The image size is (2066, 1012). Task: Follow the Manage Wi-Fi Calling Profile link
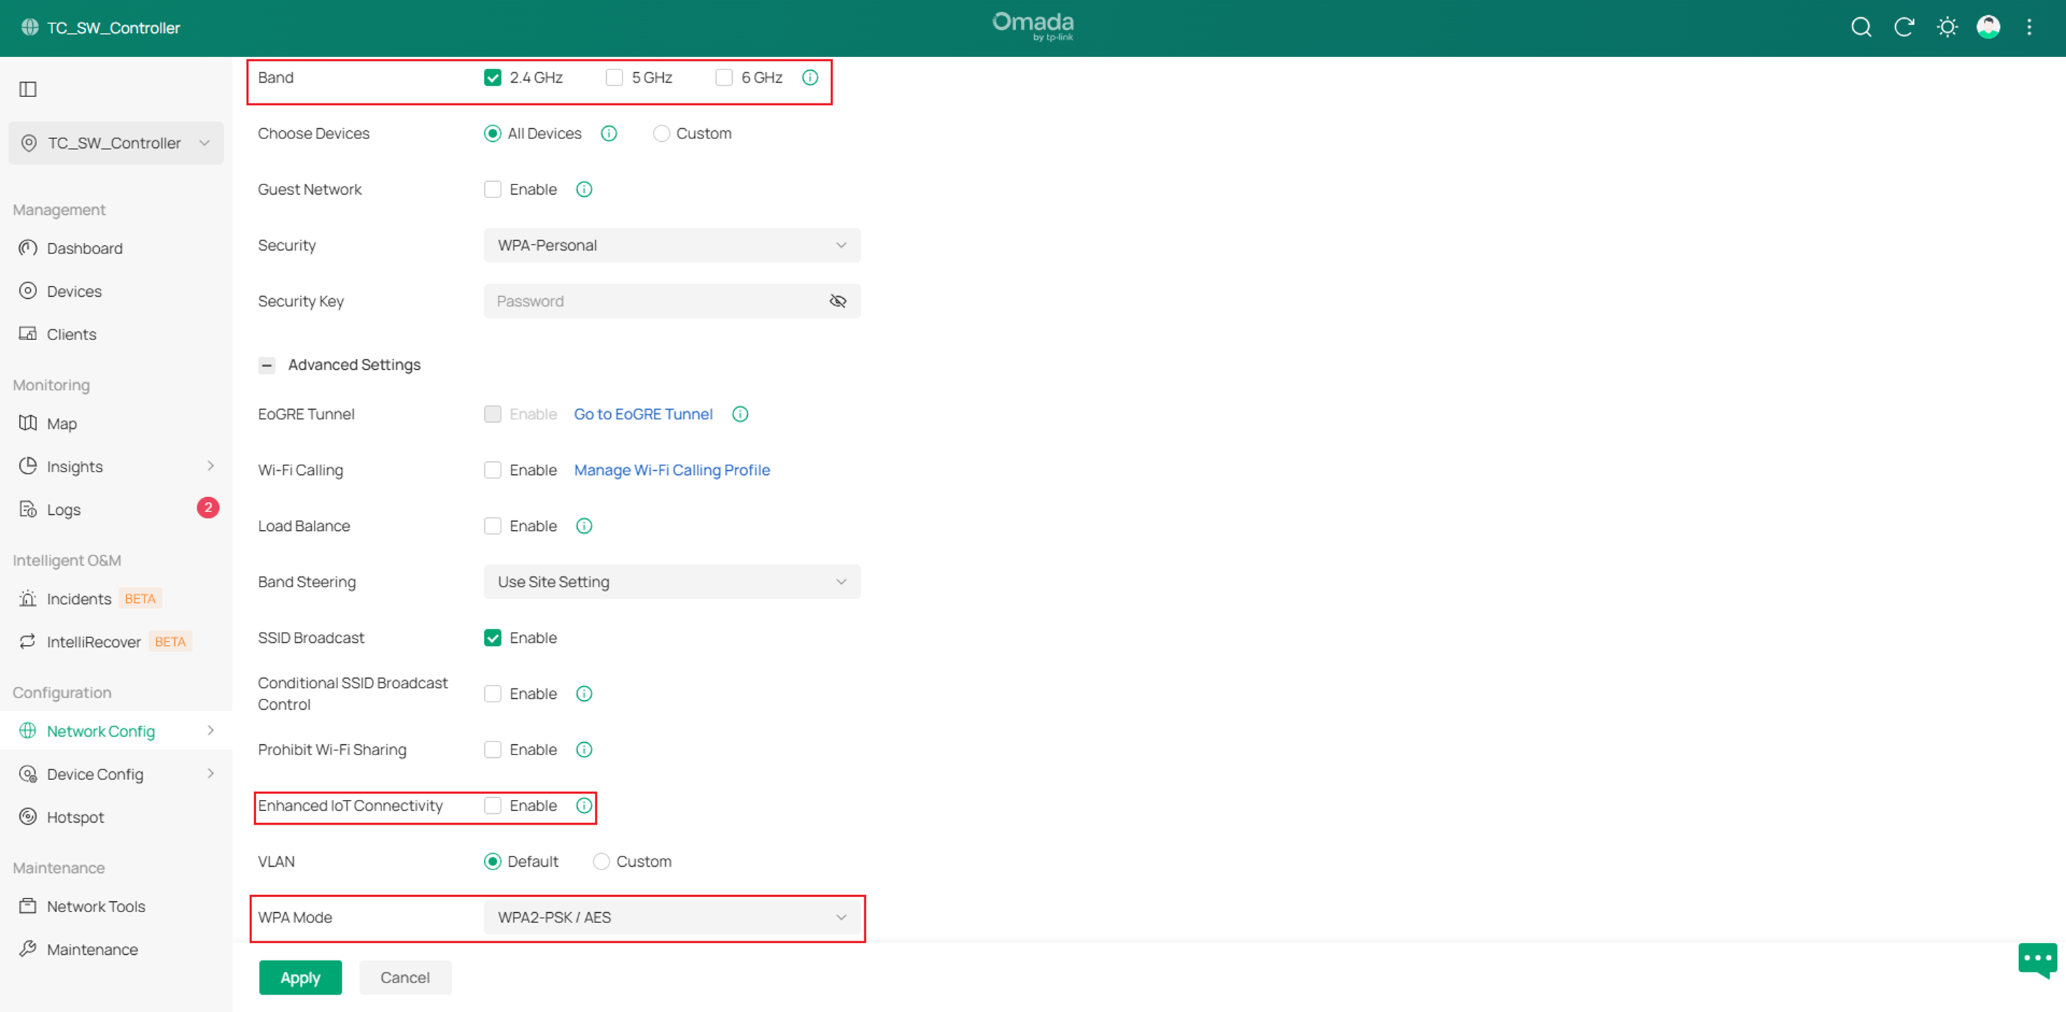tap(672, 470)
